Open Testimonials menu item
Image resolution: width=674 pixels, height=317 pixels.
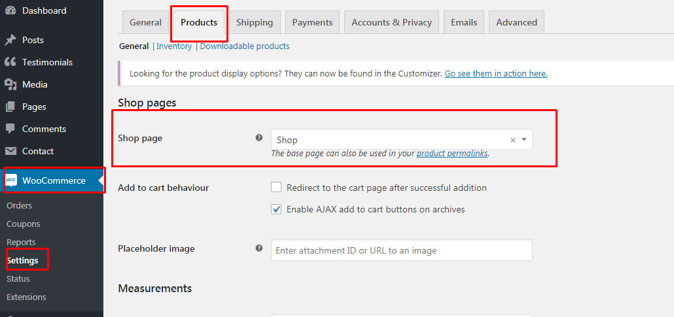(x=47, y=62)
